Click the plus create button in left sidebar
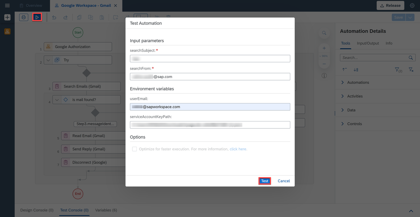This screenshot has width=420, height=217. point(7,17)
